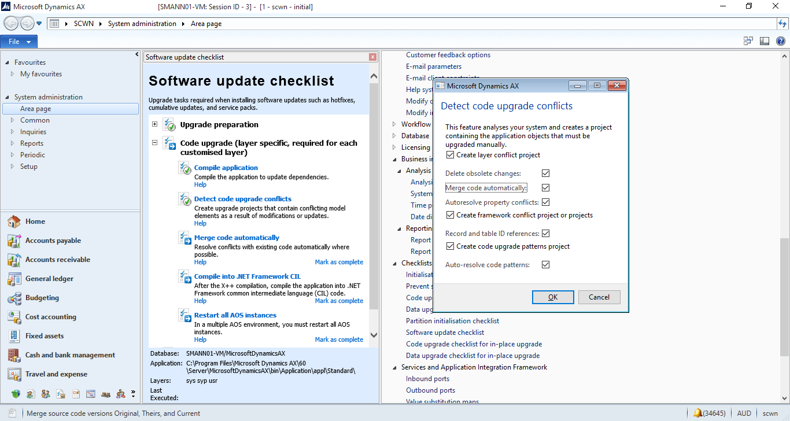Screen dimensions: 790x421
Task: Click the Merge code automatically task icon
Action: tap(185, 238)
